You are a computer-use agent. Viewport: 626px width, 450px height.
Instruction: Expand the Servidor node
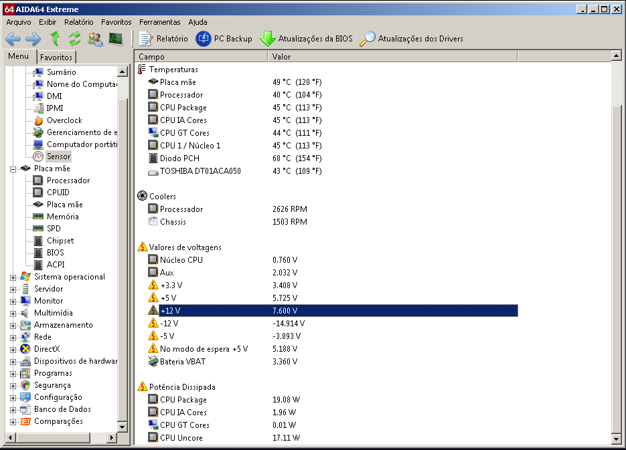[13, 290]
